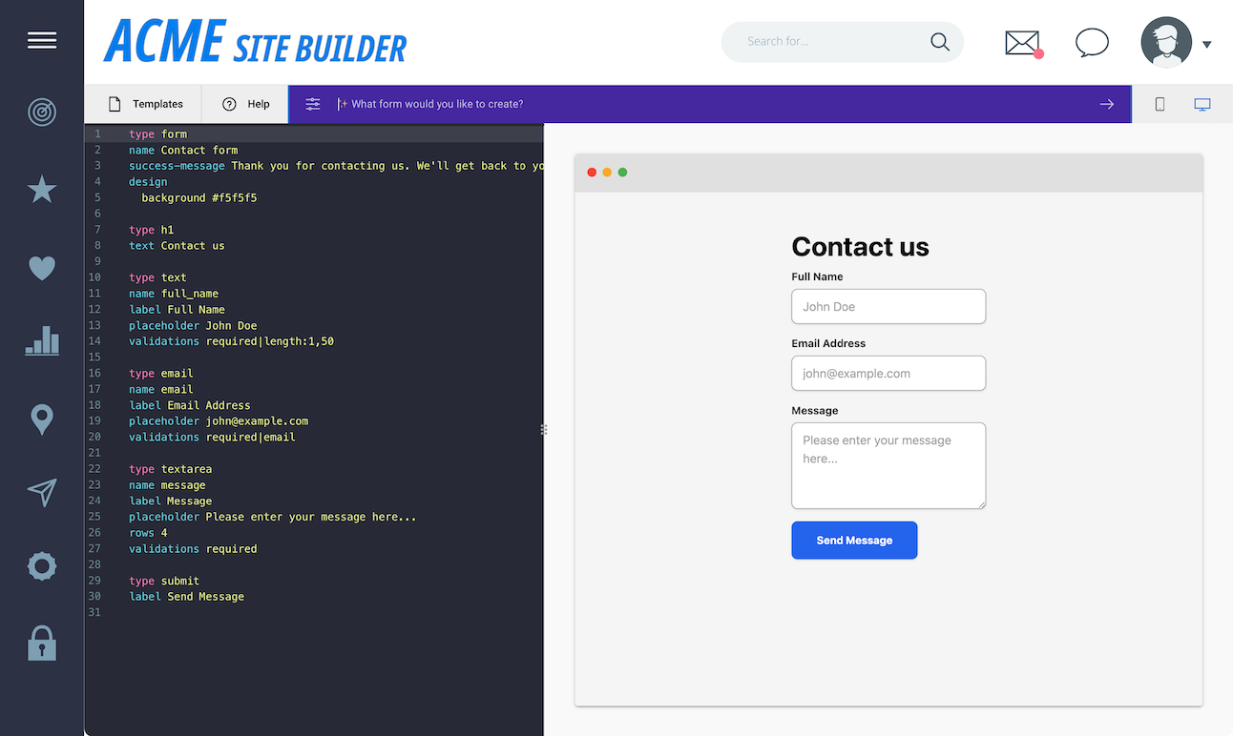Screen dimensions: 1233x736
Task: Open the hamburger menu in the sidebar
Action: coord(42,40)
